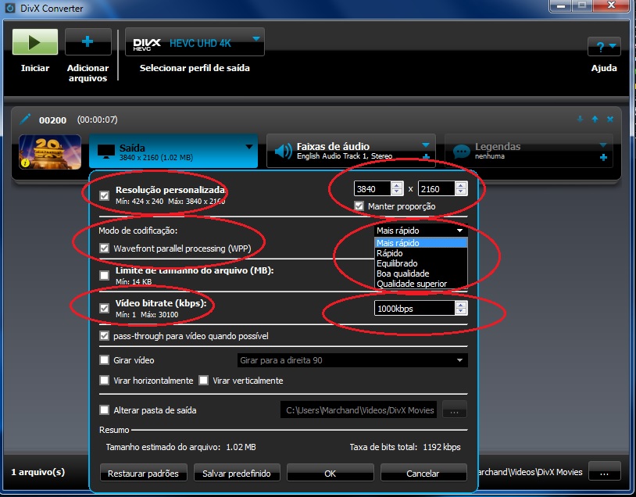636x497 pixels.
Task: Increase the 2160 height stepper
Action: (461, 185)
